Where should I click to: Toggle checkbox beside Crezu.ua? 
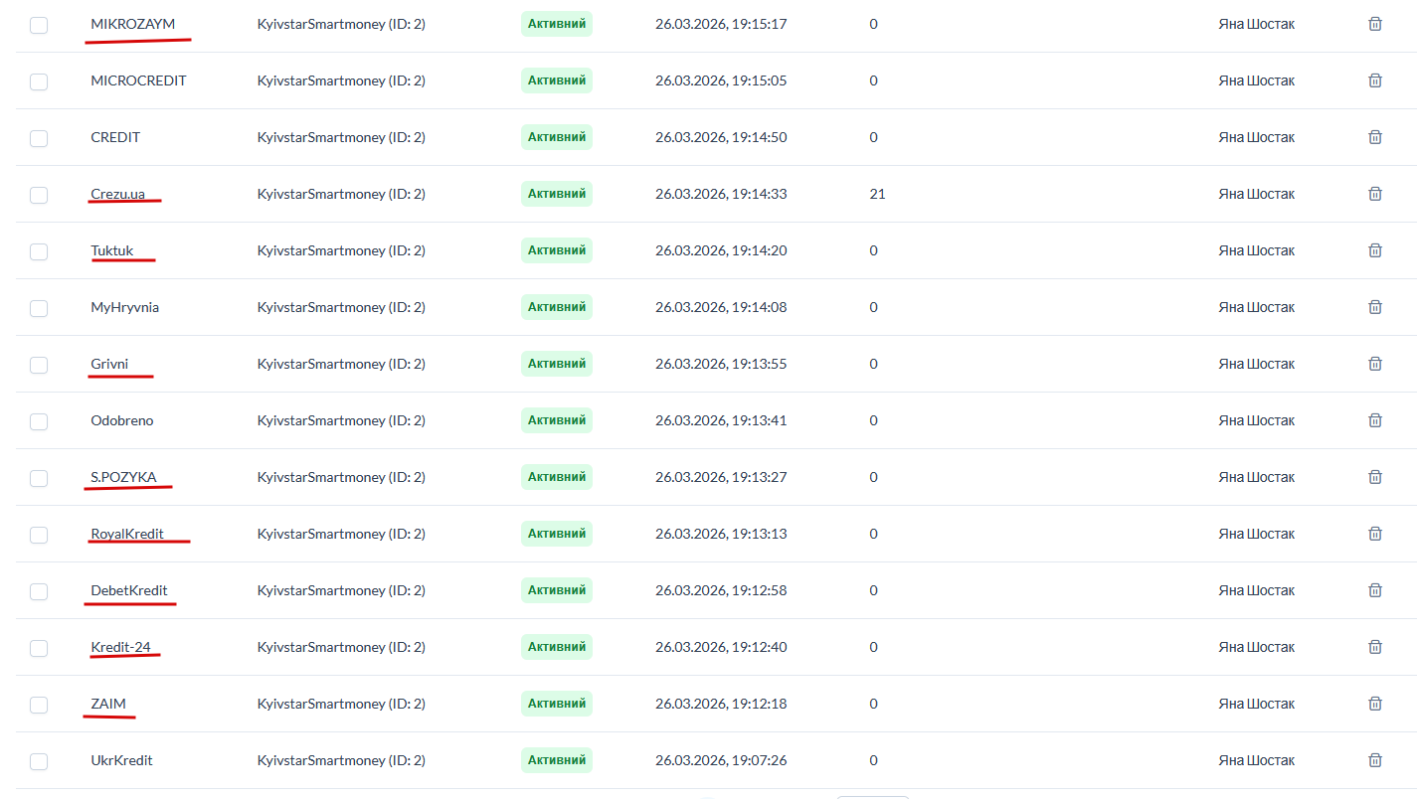coord(39,195)
